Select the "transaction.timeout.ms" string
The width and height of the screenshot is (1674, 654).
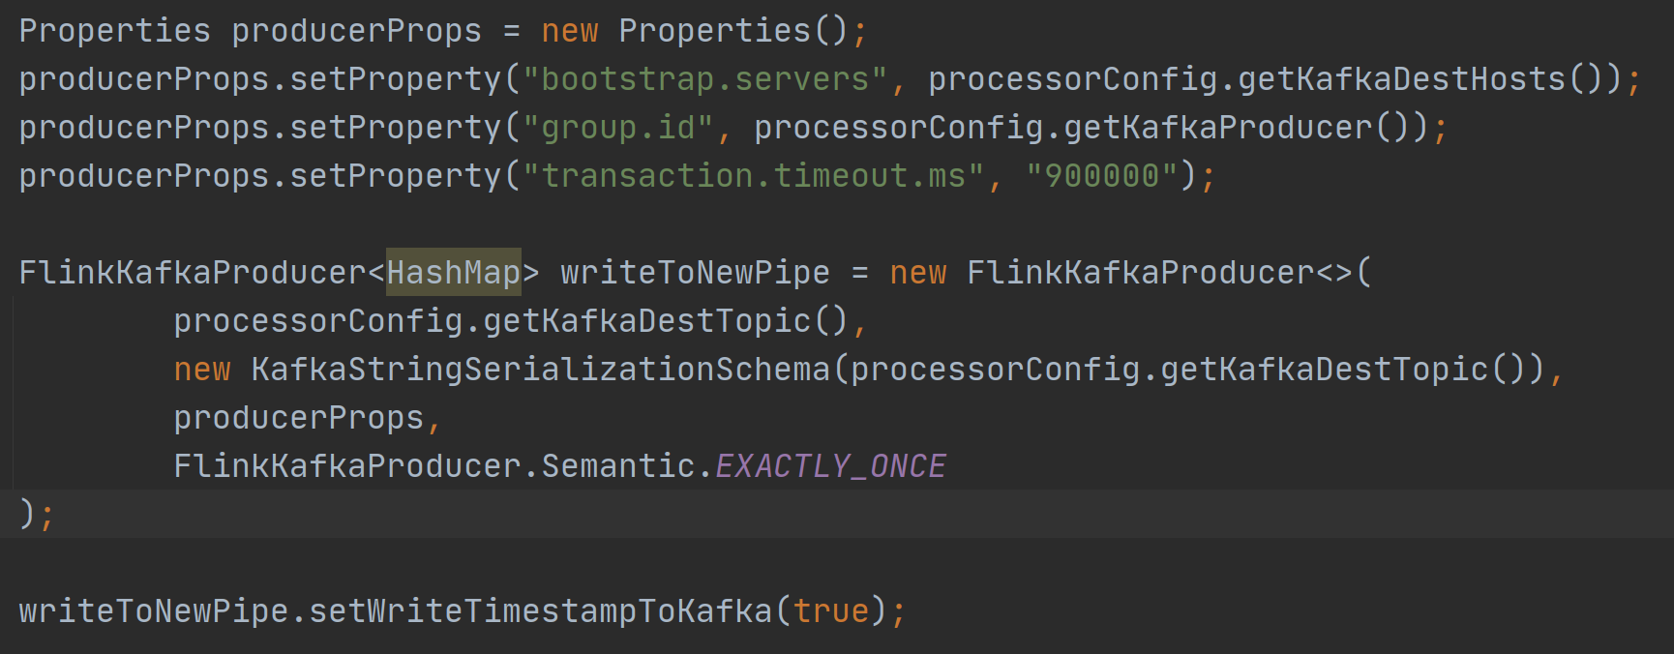pos(753,176)
